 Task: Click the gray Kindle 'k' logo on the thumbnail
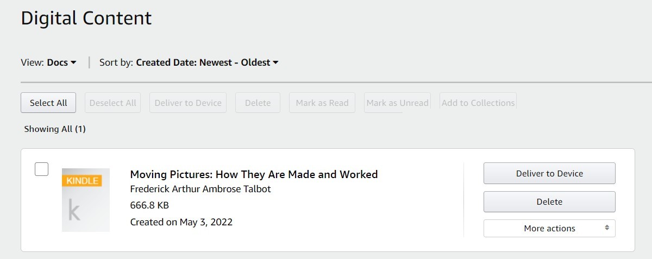pyautogui.click(x=74, y=210)
